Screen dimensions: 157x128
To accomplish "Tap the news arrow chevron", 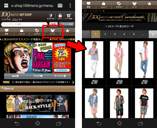I will 73,82.
